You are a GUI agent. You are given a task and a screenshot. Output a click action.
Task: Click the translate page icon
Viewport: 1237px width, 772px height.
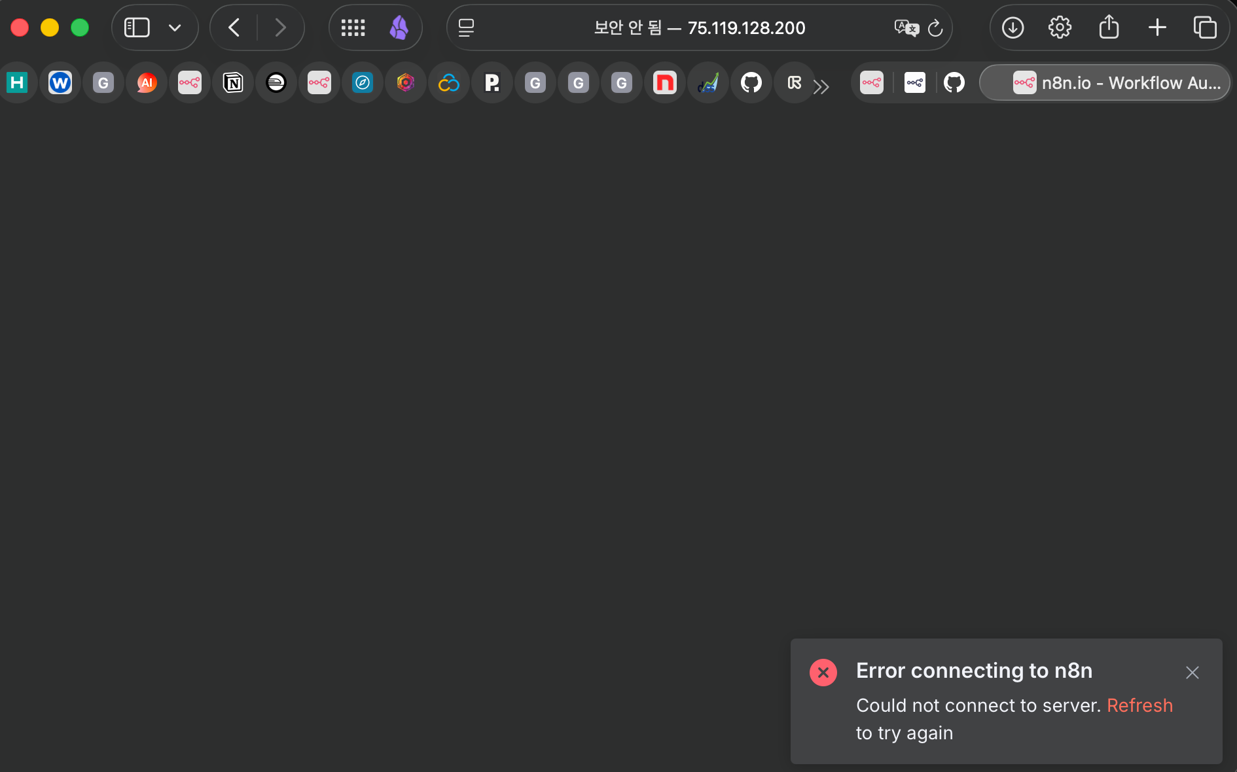pos(906,27)
